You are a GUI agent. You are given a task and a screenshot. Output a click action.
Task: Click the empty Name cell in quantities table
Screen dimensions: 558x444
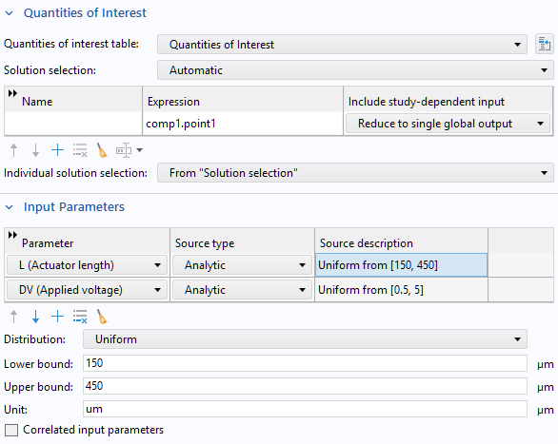coord(73,124)
